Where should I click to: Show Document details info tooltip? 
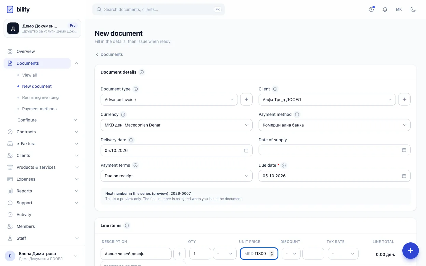tap(142, 72)
